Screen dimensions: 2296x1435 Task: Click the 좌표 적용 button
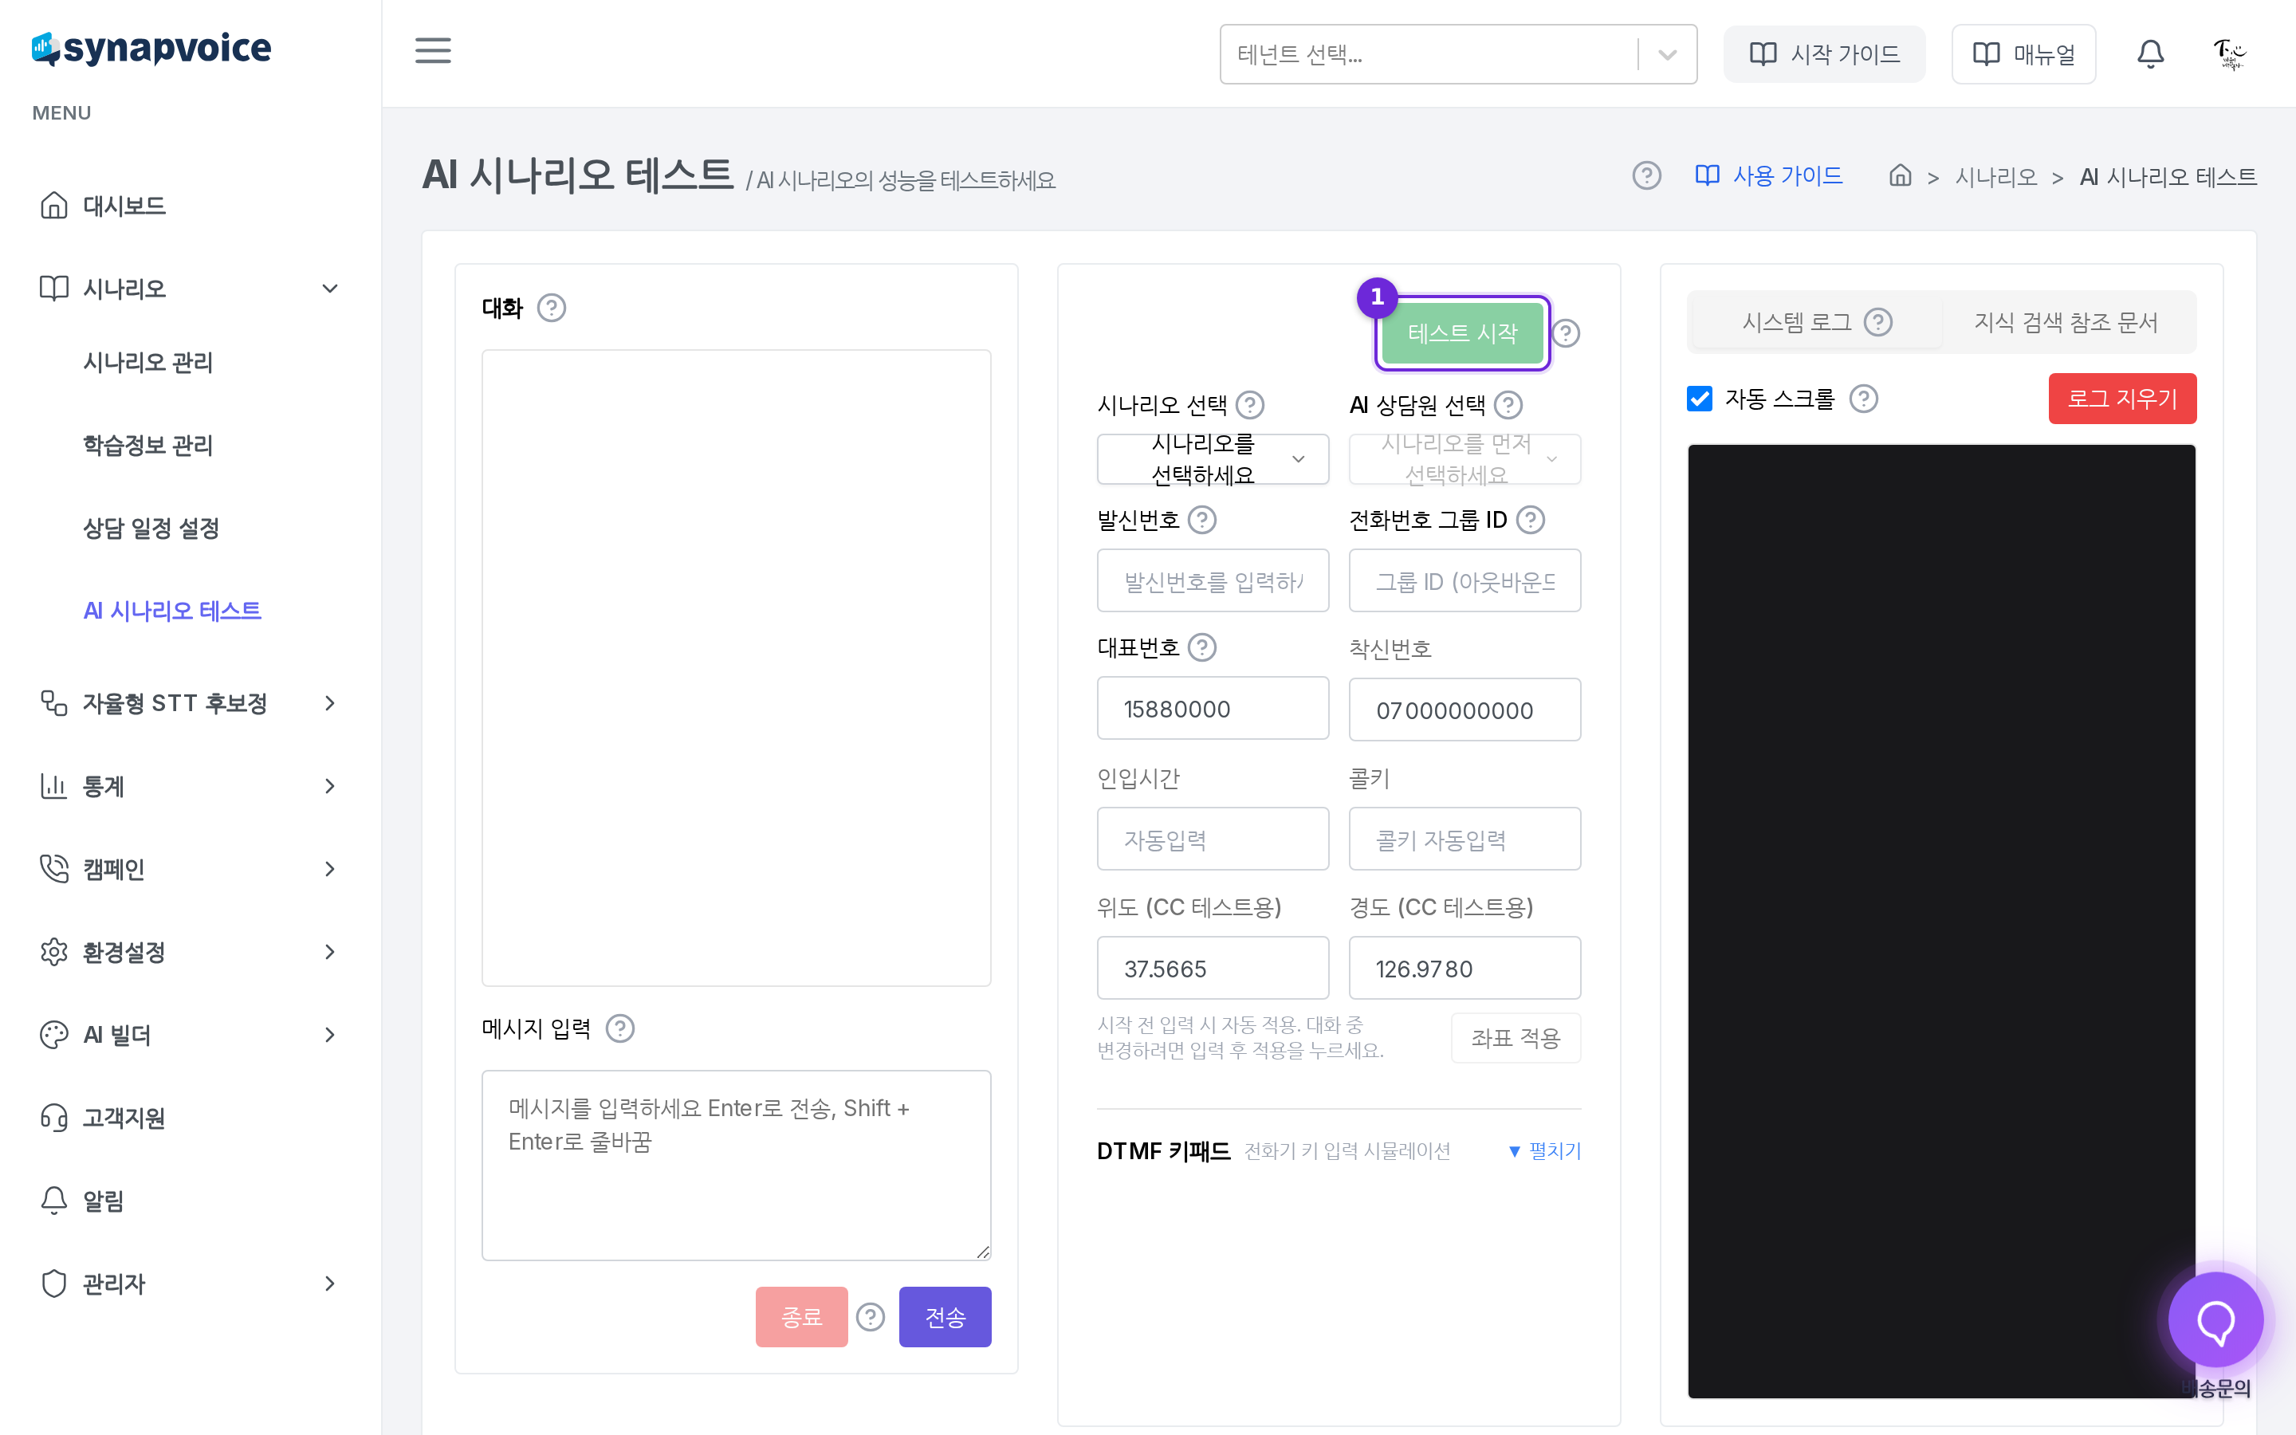click(x=1516, y=1038)
